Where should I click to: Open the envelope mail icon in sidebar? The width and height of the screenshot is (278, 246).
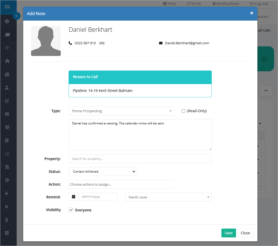(x=7, y=114)
